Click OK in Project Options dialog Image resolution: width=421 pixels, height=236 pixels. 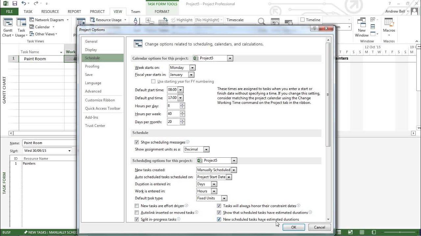click(294, 227)
